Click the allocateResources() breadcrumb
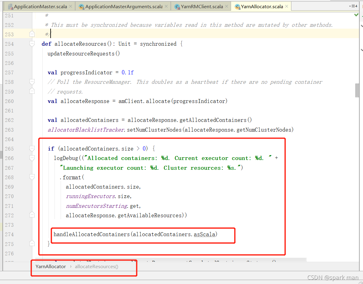The image size is (363, 284). pyautogui.click(x=97, y=266)
